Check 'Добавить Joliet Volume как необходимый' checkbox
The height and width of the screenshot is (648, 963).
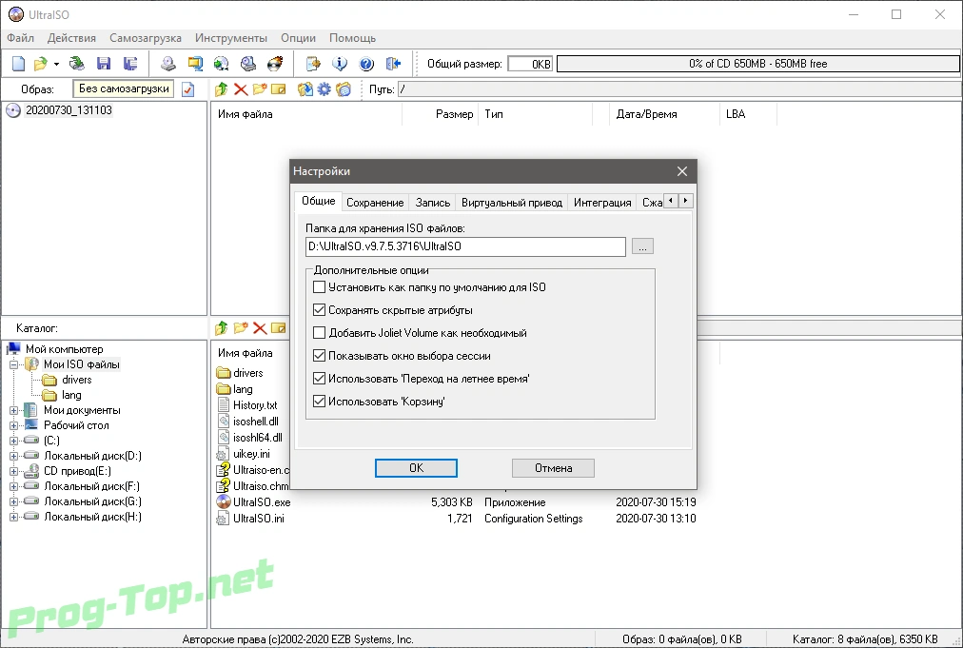coord(319,333)
